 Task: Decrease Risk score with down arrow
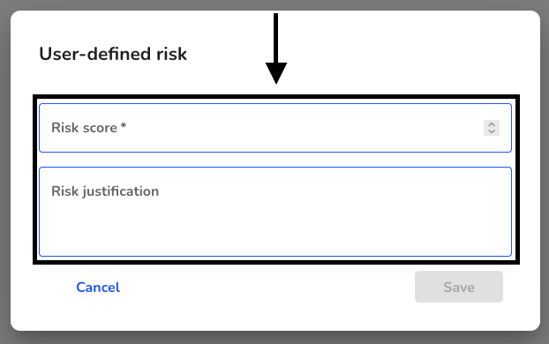[x=492, y=131]
